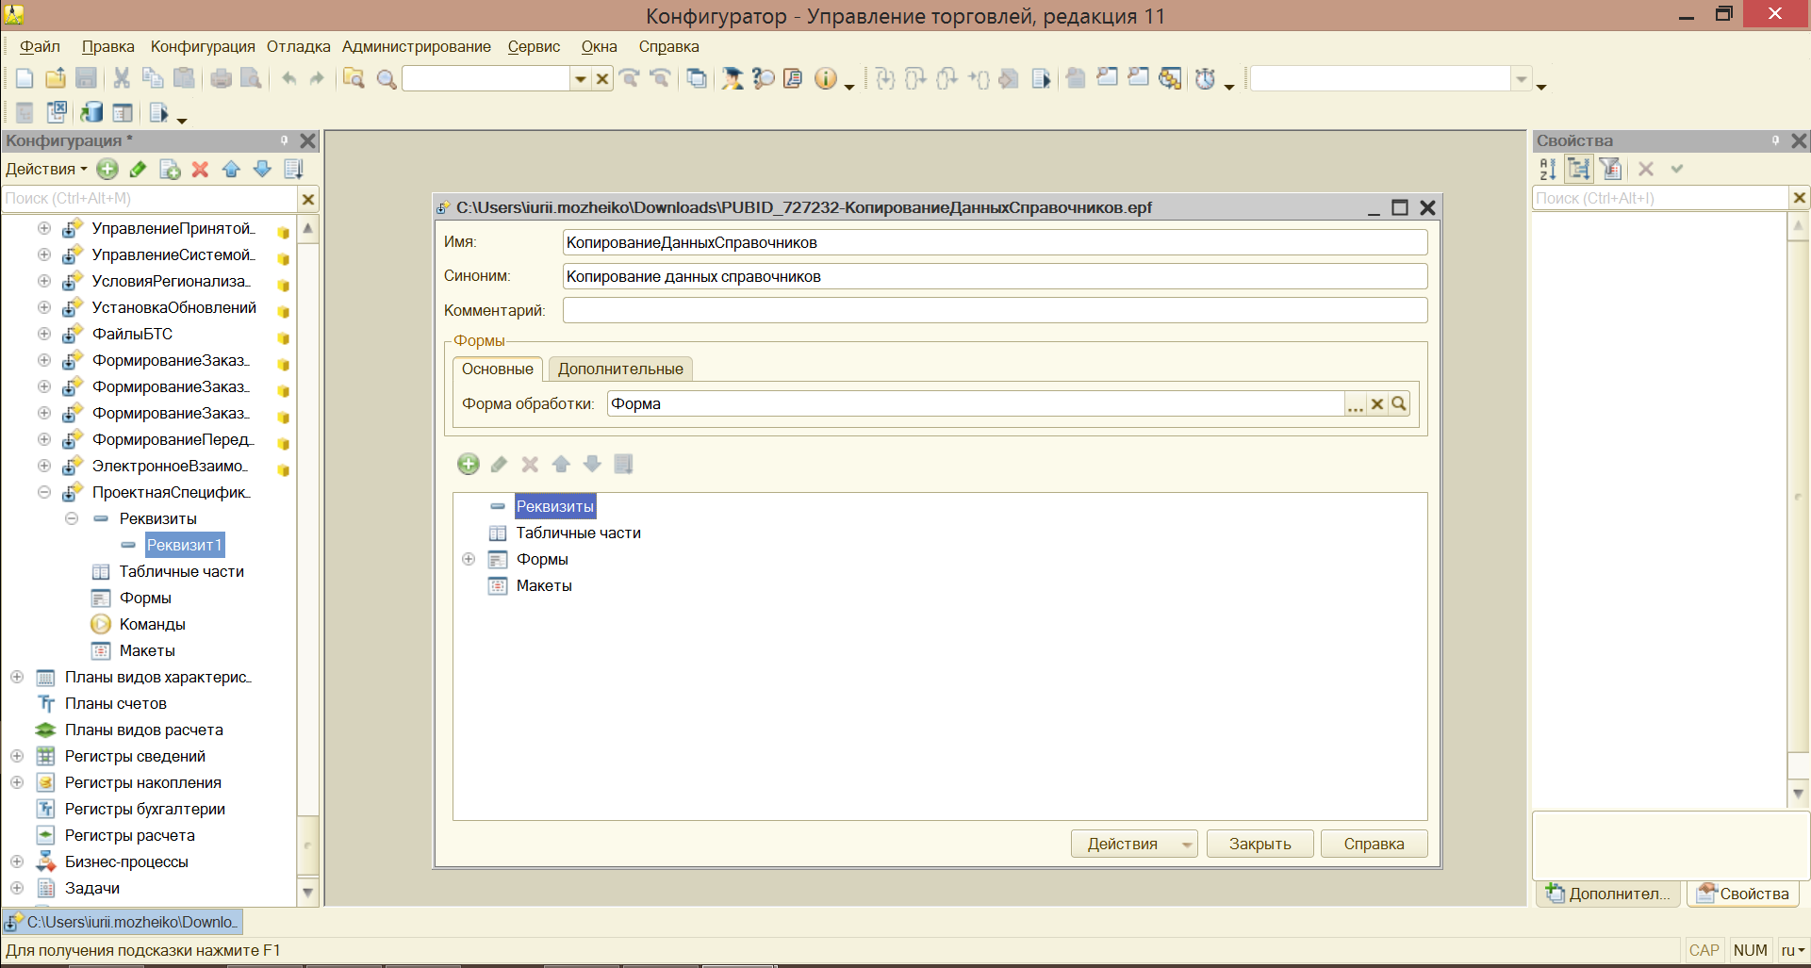Click the Комментарий input field
Screen dimensions: 1811x968
tap(995, 311)
